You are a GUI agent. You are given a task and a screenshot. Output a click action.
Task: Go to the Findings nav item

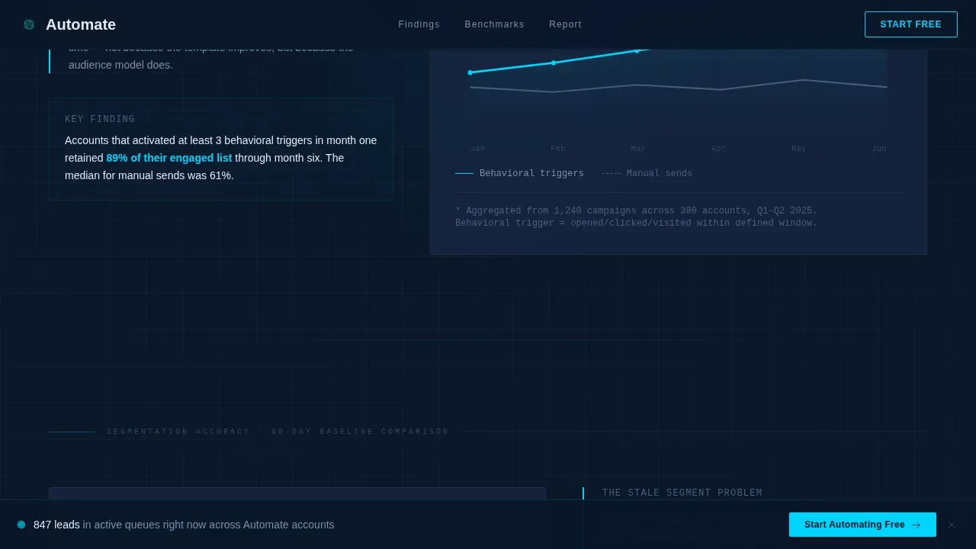pyautogui.click(x=419, y=24)
